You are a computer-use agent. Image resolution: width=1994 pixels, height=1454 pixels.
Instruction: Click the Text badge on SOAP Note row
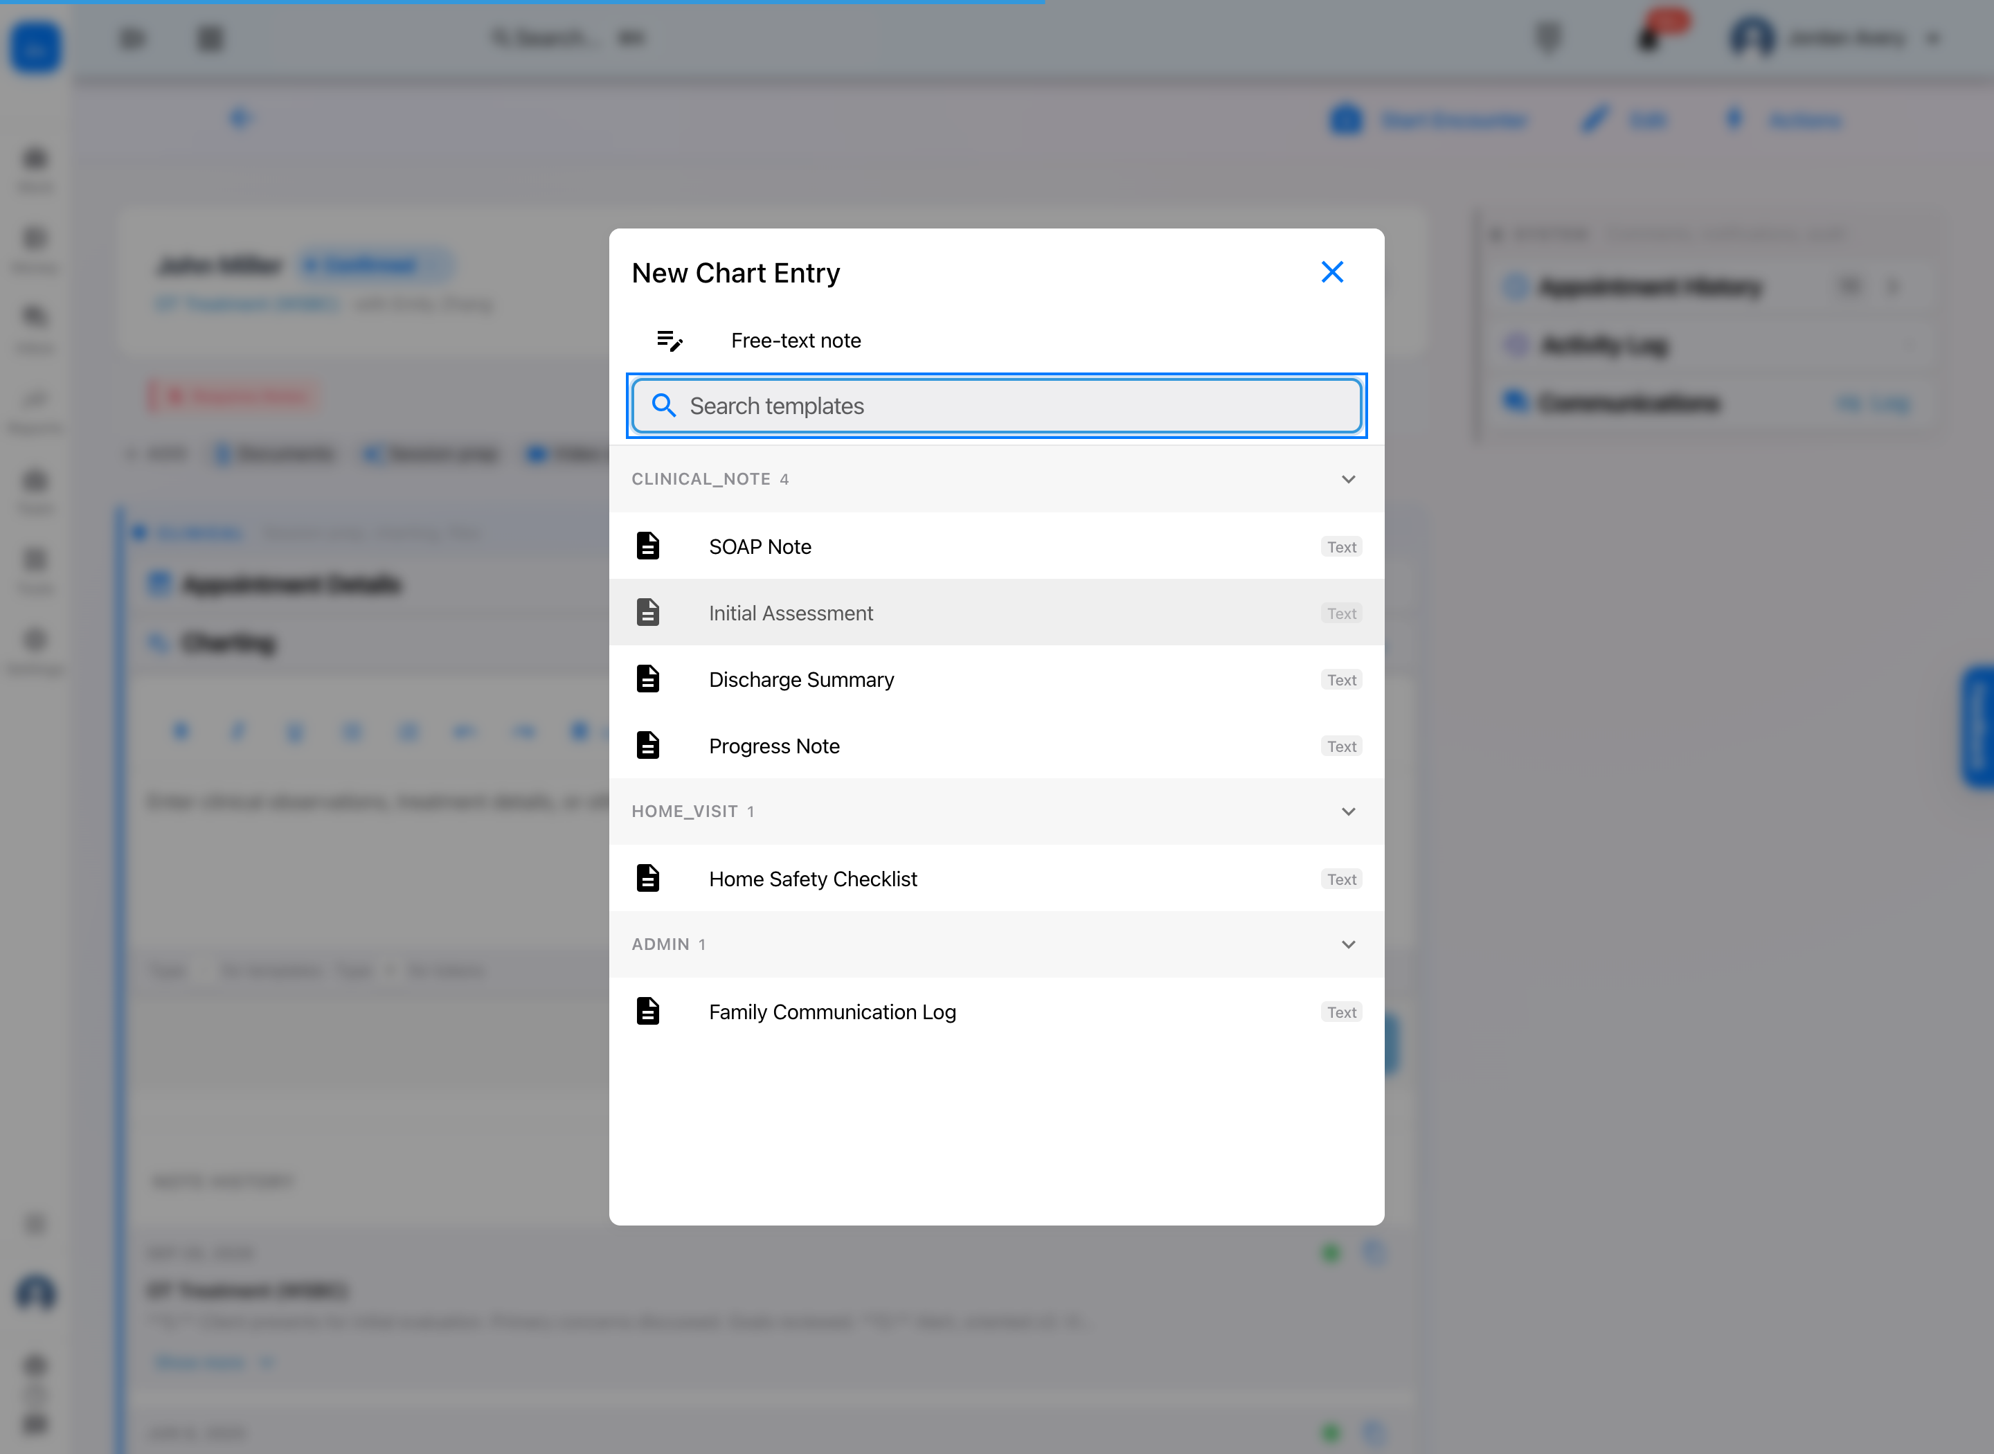tap(1341, 548)
